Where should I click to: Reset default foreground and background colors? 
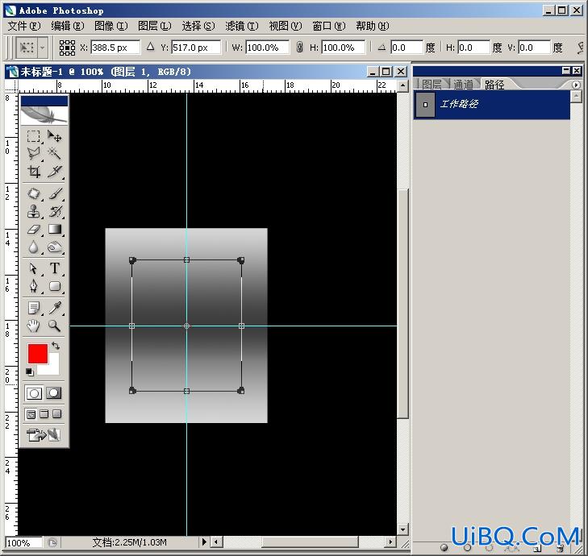[30, 371]
